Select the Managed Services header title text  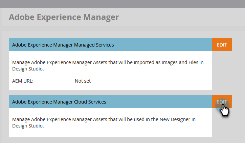(x=63, y=45)
